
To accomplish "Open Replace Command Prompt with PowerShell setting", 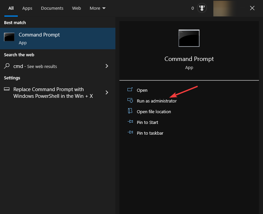I will [x=58, y=92].
